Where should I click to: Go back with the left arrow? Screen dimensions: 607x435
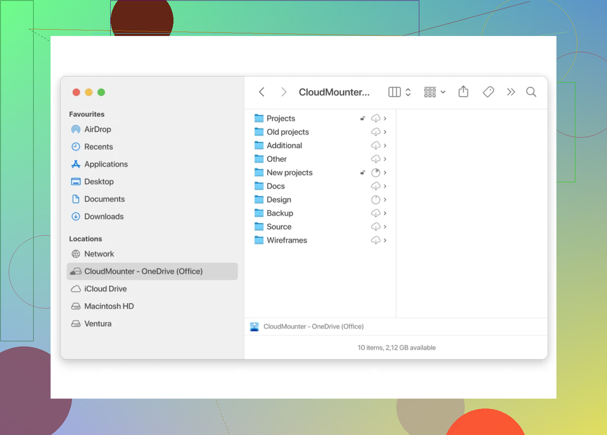point(261,92)
